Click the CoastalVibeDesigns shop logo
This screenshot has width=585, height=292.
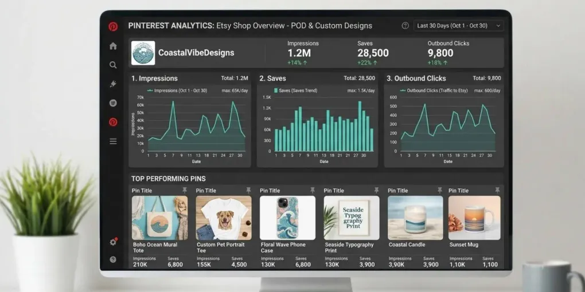click(x=143, y=53)
